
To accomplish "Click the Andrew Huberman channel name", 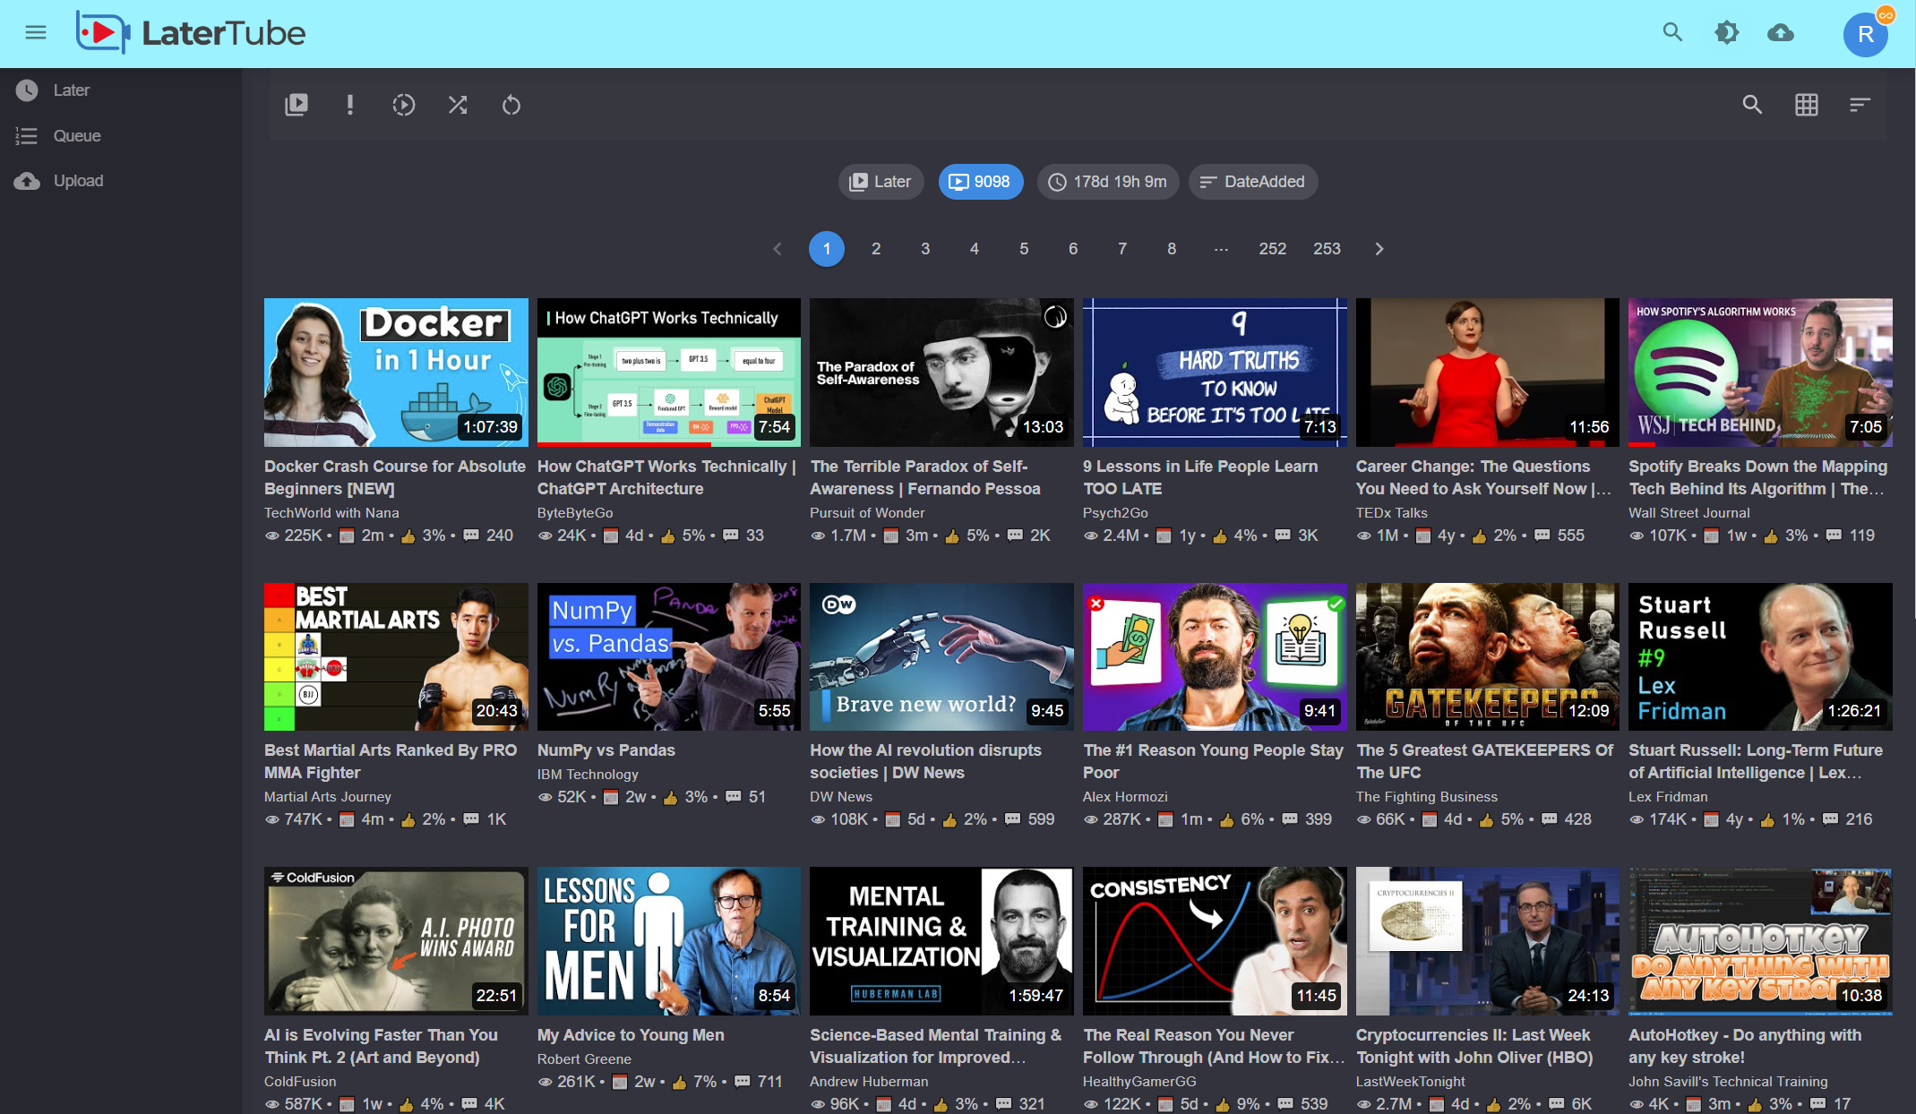I will 869,1081.
